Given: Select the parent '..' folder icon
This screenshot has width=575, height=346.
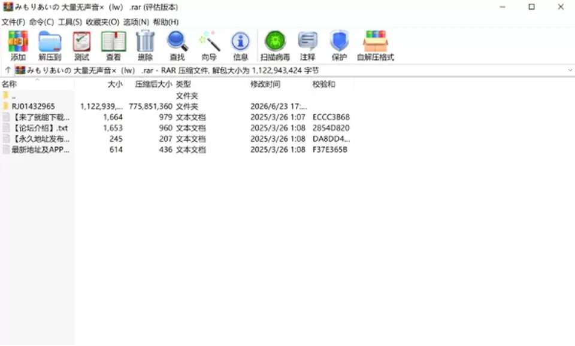Looking at the screenshot, I should point(5,96).
